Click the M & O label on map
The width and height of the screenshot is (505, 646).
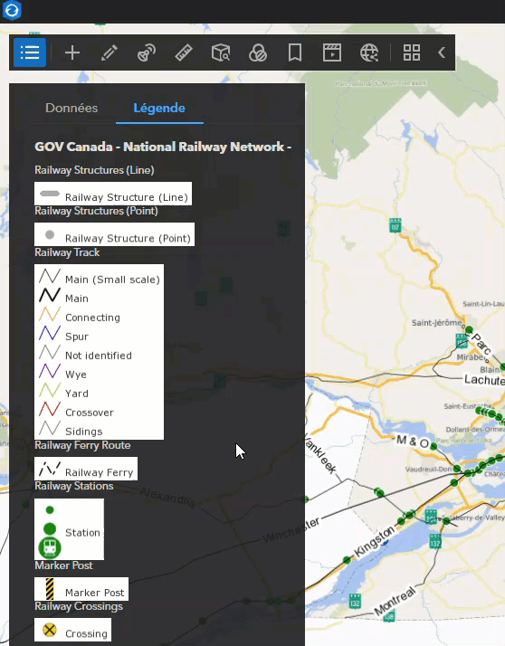[413, 442]
